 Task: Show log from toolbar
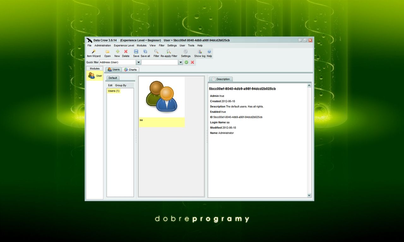(x=200, y=53)
